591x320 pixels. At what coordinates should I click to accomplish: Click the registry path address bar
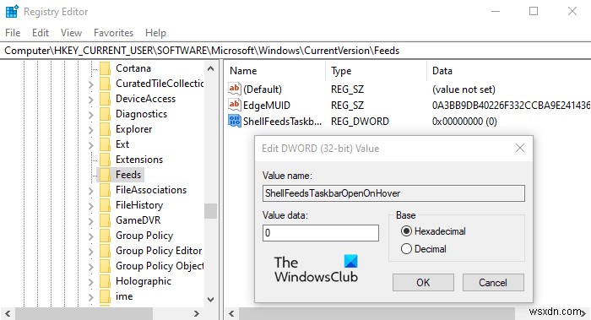(295, 51)
